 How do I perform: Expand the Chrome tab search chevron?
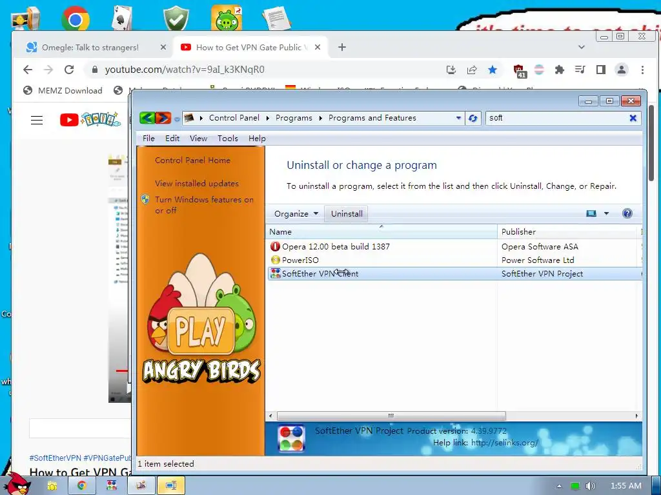tap(582, 47)
